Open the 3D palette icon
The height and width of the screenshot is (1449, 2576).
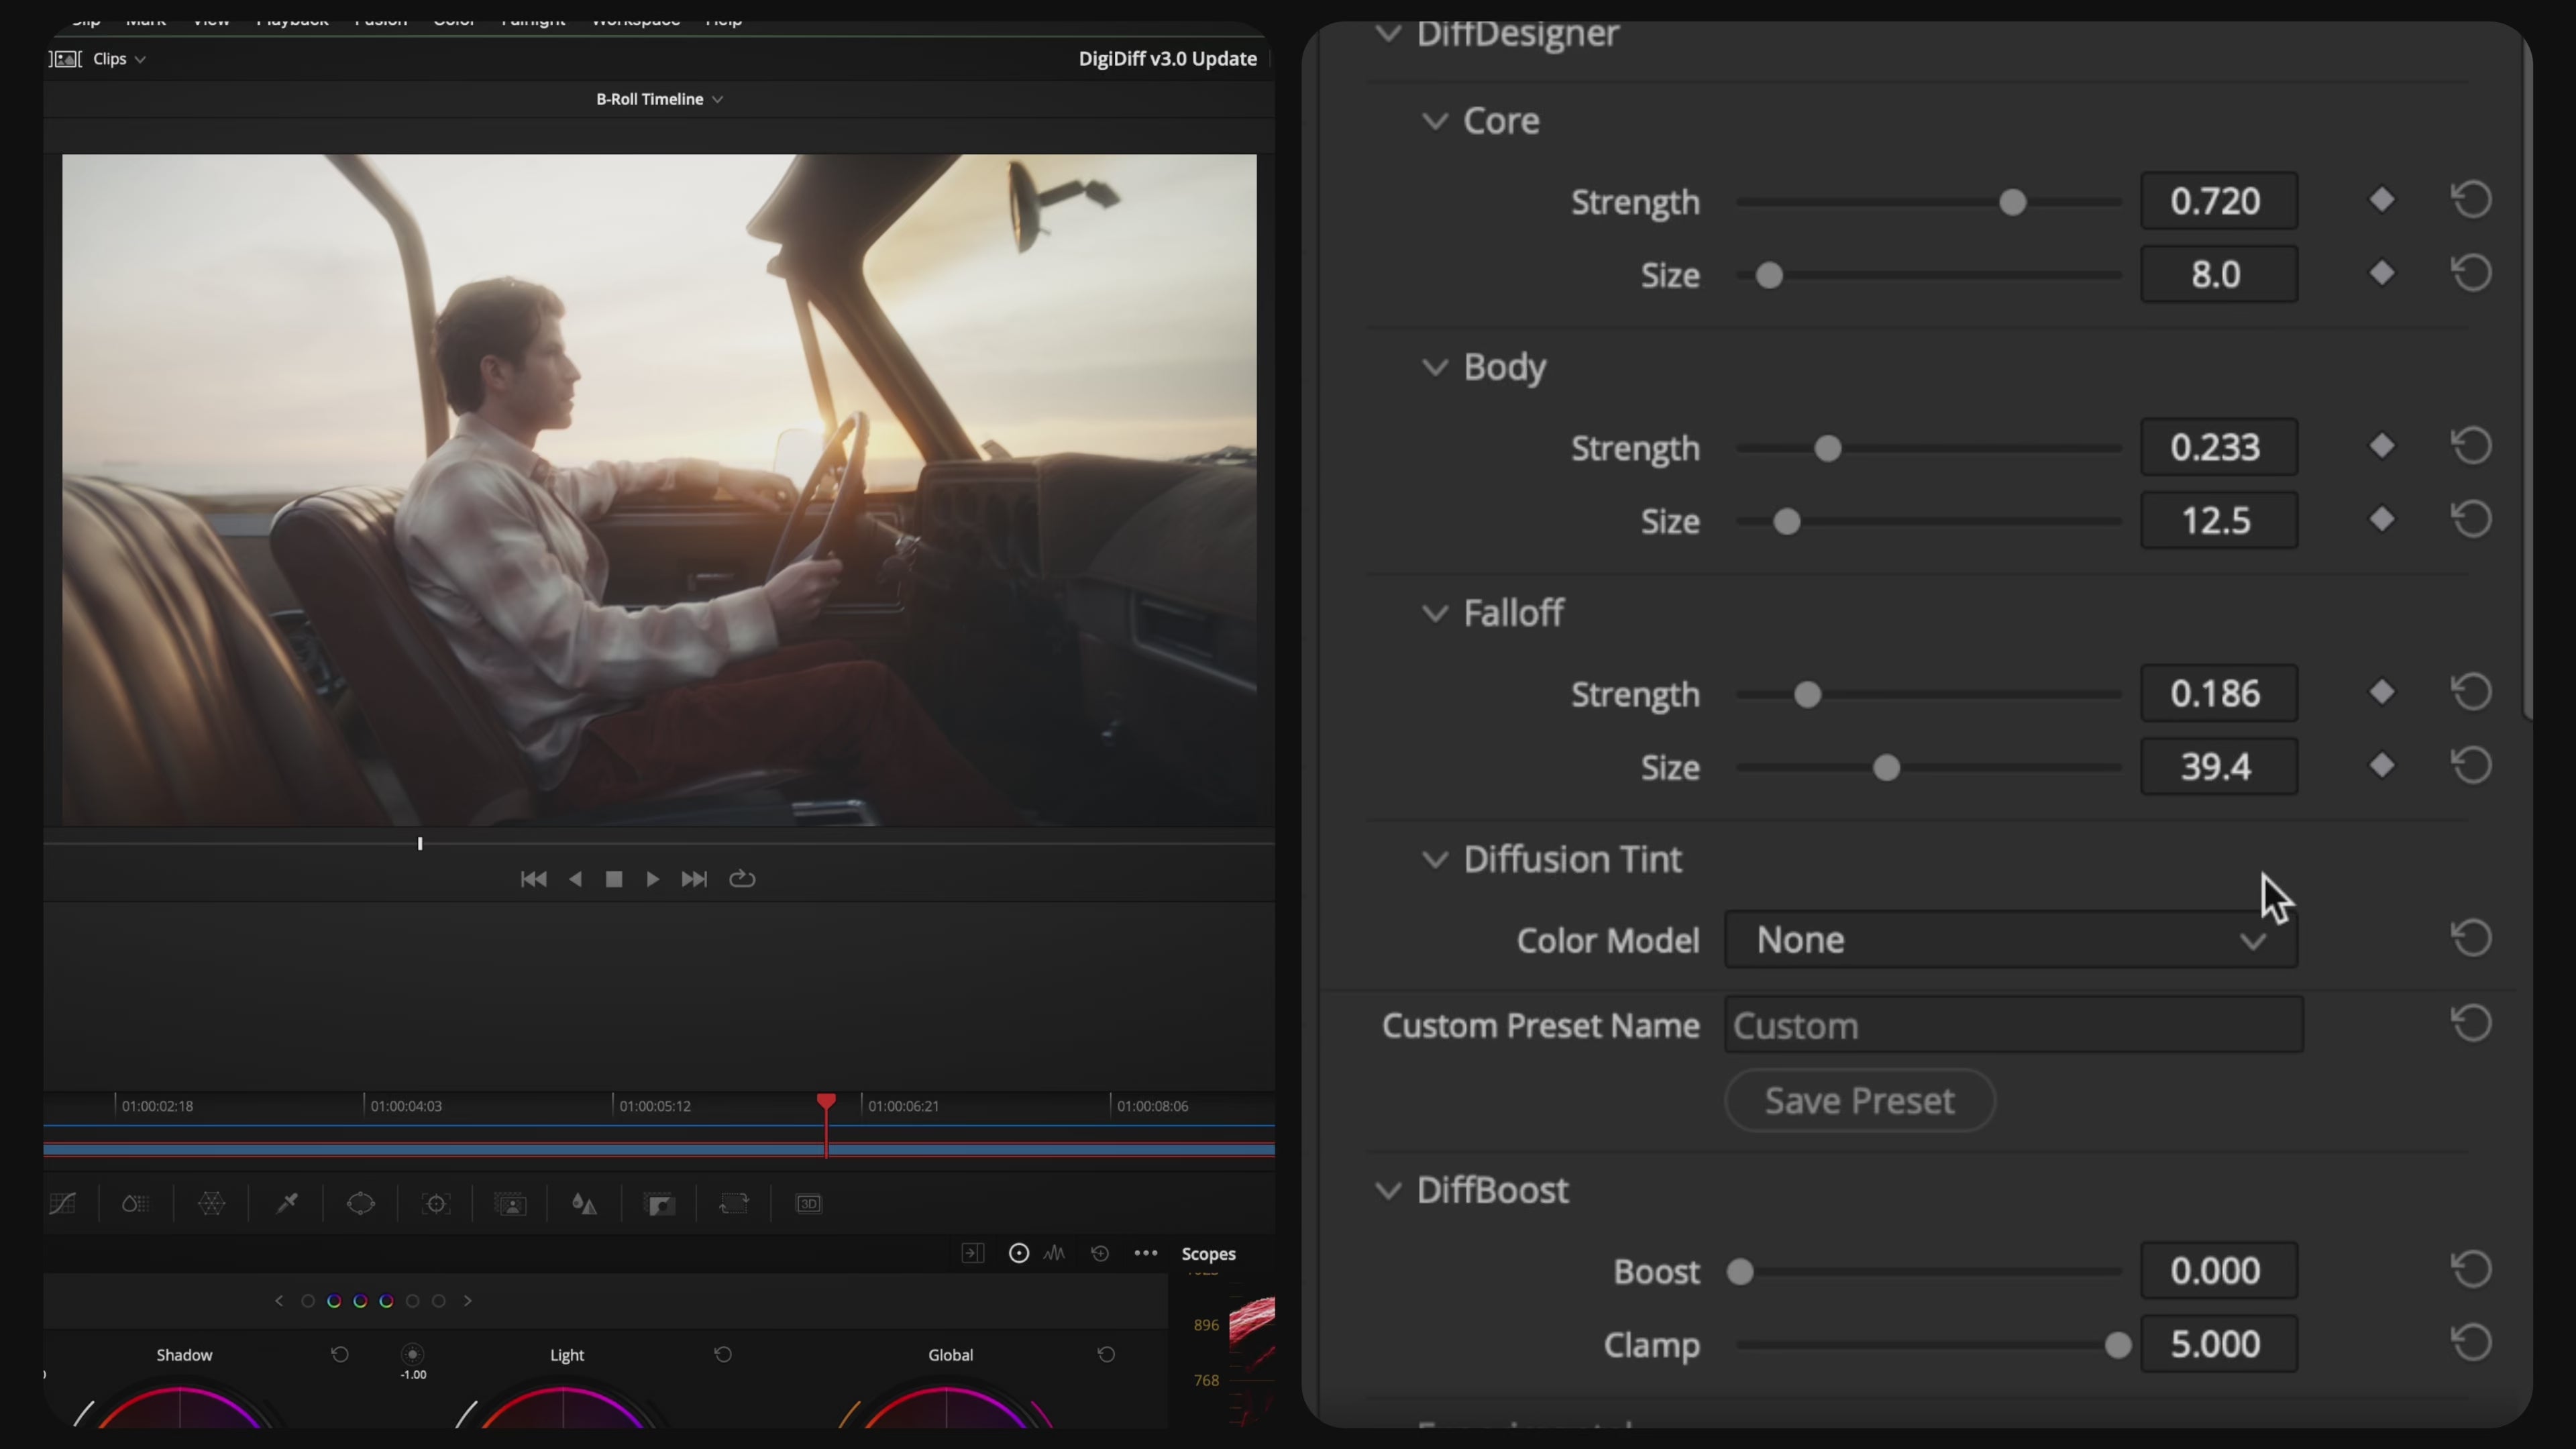click(x=808, y=1203)
